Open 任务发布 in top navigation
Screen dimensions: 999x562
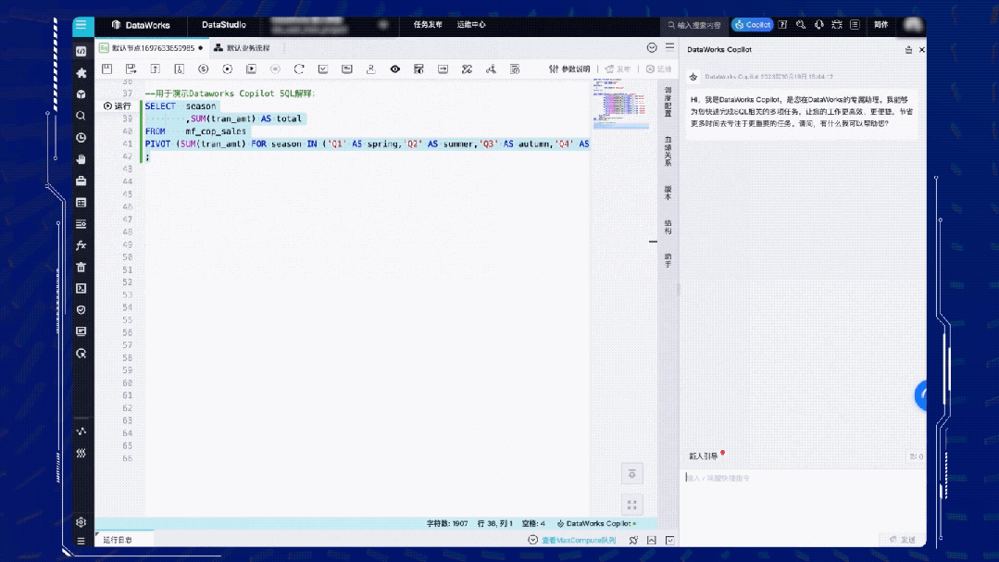coord(428,25)
